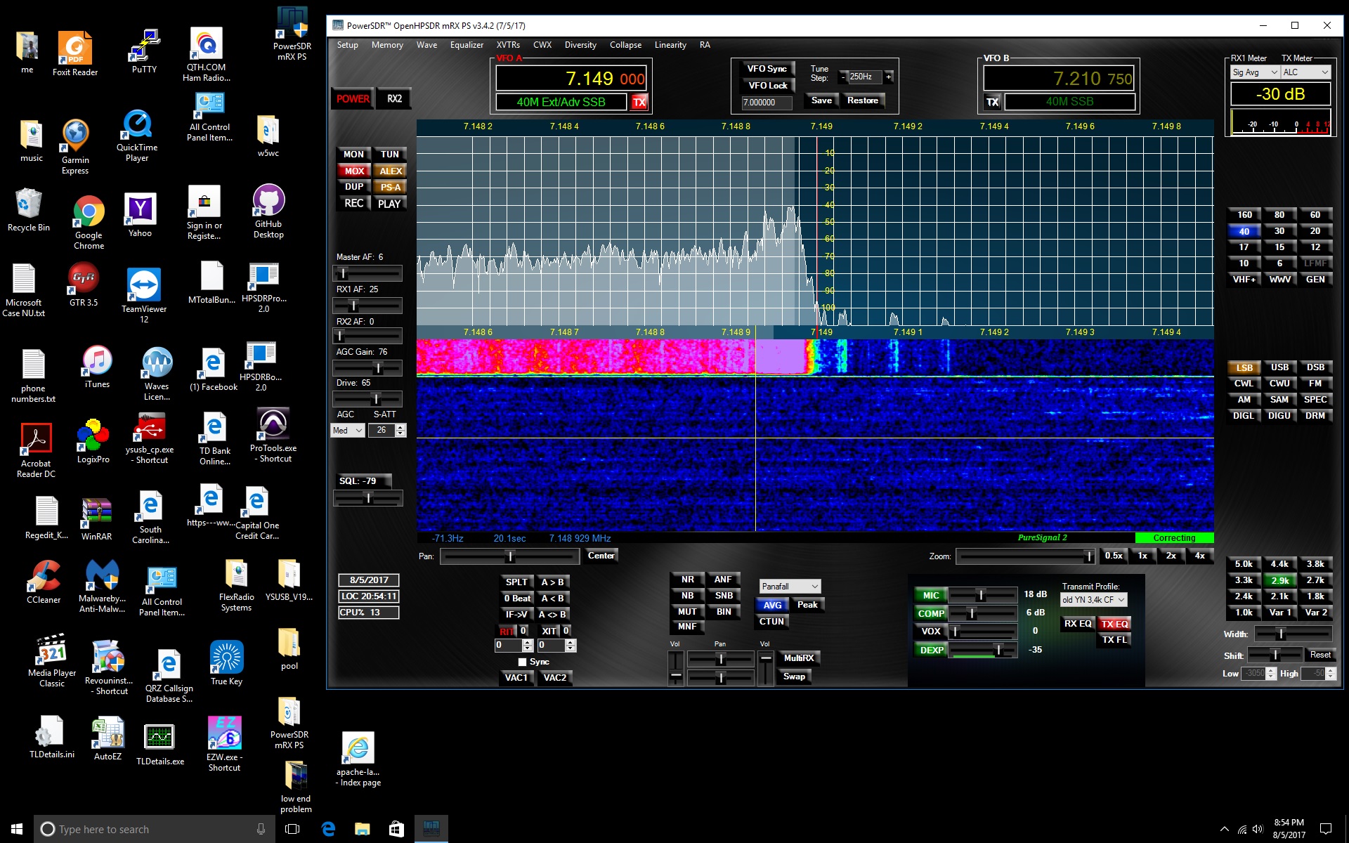Enable the NR noise reduction button
Screen dimensions: 1349x843
687,580
